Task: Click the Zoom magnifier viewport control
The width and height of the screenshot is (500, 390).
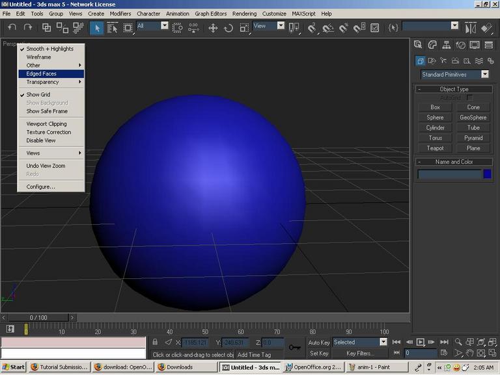Action: 458,342
